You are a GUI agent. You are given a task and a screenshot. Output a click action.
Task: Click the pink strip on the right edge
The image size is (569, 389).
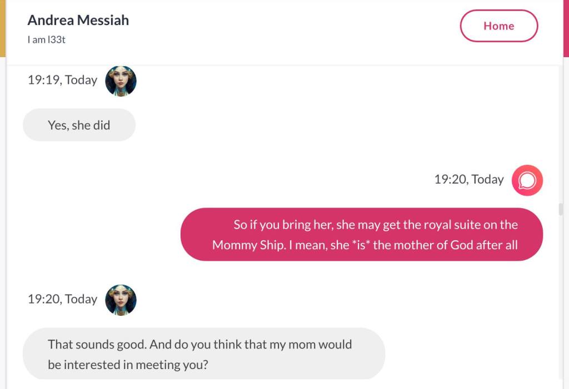566,28
